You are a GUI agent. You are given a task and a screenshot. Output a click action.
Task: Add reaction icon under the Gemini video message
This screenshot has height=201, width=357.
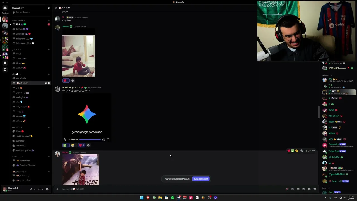point(88,145)
